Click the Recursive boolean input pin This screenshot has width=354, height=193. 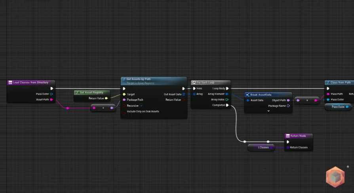[x=124, y=106]
